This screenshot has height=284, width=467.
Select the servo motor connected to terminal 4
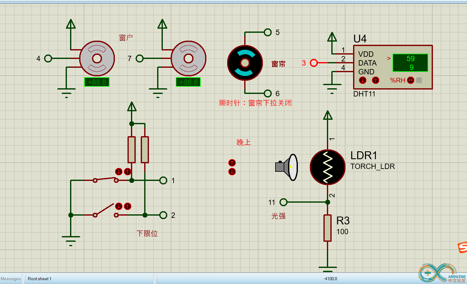97,58
